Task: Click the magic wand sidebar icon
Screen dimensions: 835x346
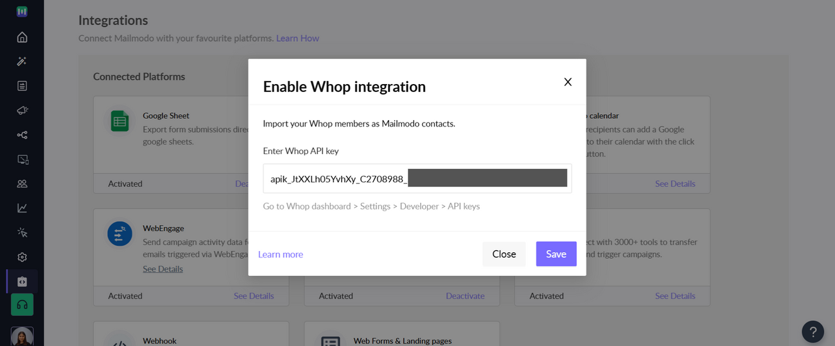Action: pyautogui.click(x=22, y=61)
